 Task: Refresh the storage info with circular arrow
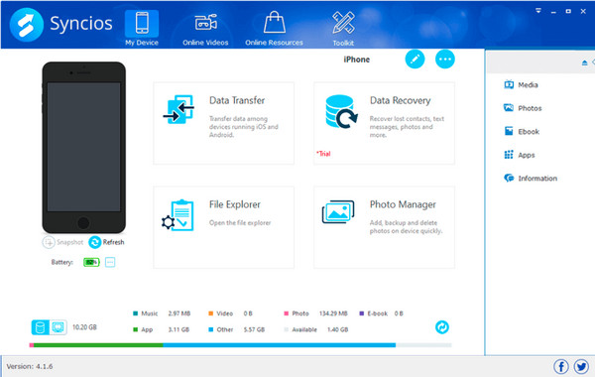tap(442, 326)
